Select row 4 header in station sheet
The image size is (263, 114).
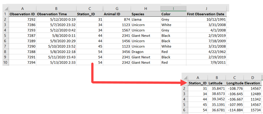(x=185, y=99)
